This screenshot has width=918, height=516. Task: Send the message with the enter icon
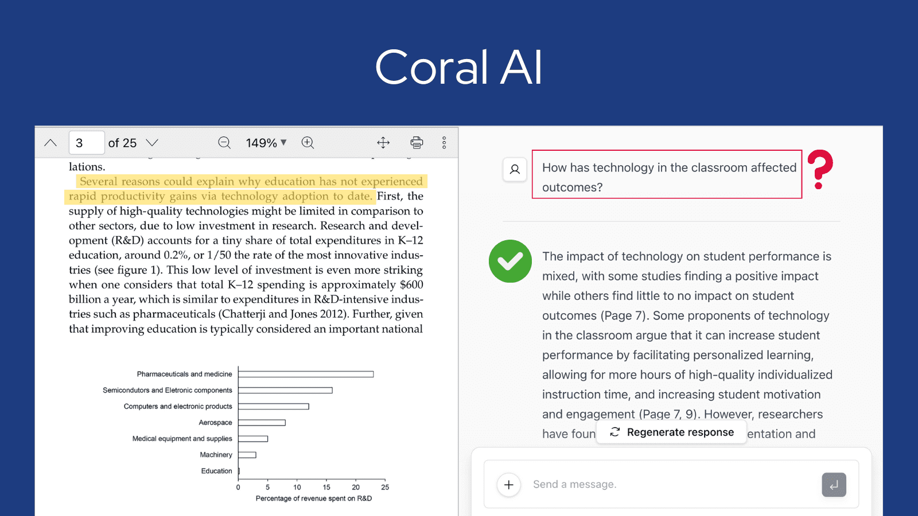834,484
